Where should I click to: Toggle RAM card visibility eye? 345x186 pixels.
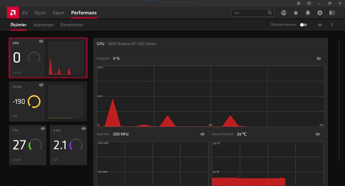click(x=84, y=128)
